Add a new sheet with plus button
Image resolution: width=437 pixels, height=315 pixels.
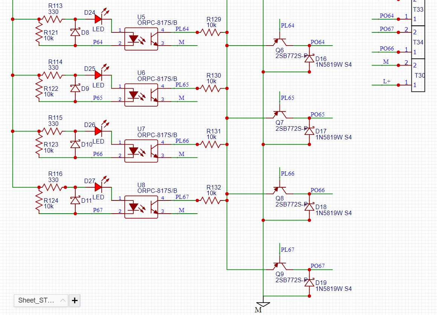pos(75,300)
